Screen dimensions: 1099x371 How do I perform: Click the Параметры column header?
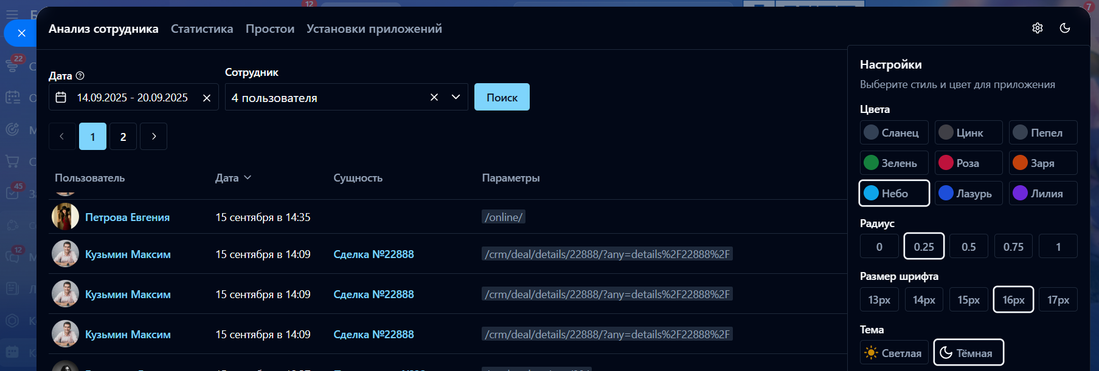coord(511,178)
